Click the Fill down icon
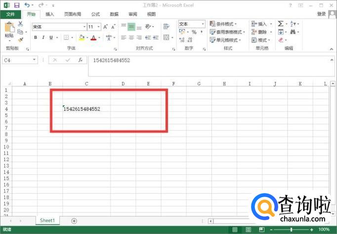This screenshot has width=337, height=234. coord(281,32)
